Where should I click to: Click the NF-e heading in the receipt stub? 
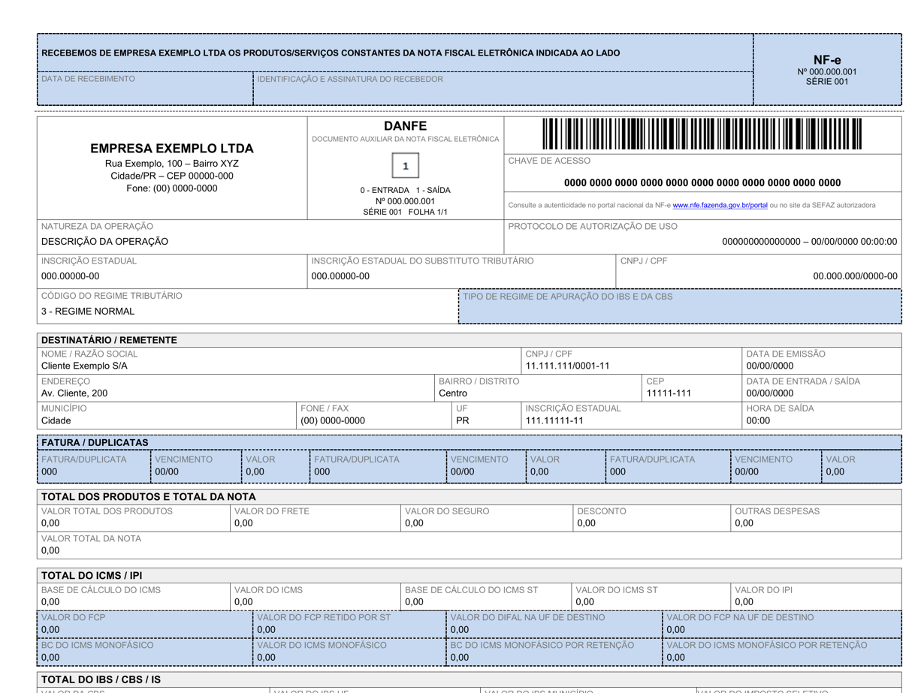[x=826, y=60]
